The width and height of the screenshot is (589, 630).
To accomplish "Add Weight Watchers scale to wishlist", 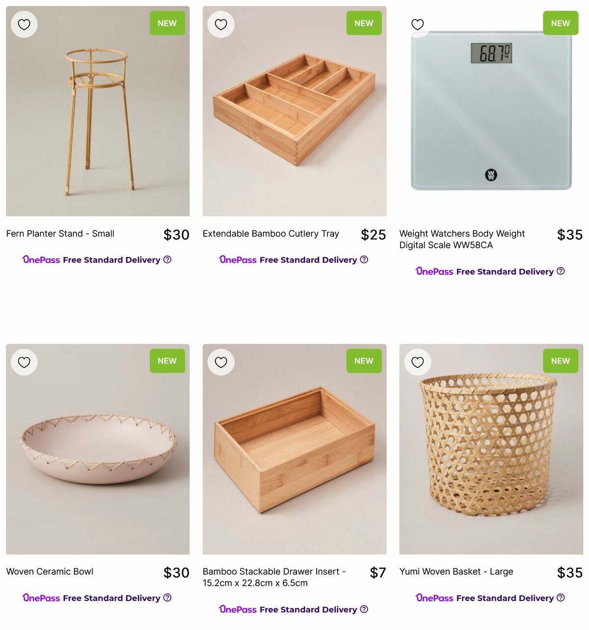I will [x=418, y=24].
